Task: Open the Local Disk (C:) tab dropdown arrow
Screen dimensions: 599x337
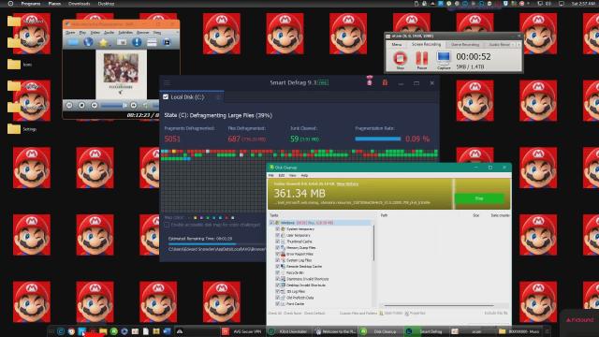Action: (218, 97)
